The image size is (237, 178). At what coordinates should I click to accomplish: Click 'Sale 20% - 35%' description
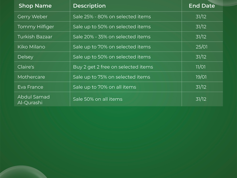tap(111, 37)
